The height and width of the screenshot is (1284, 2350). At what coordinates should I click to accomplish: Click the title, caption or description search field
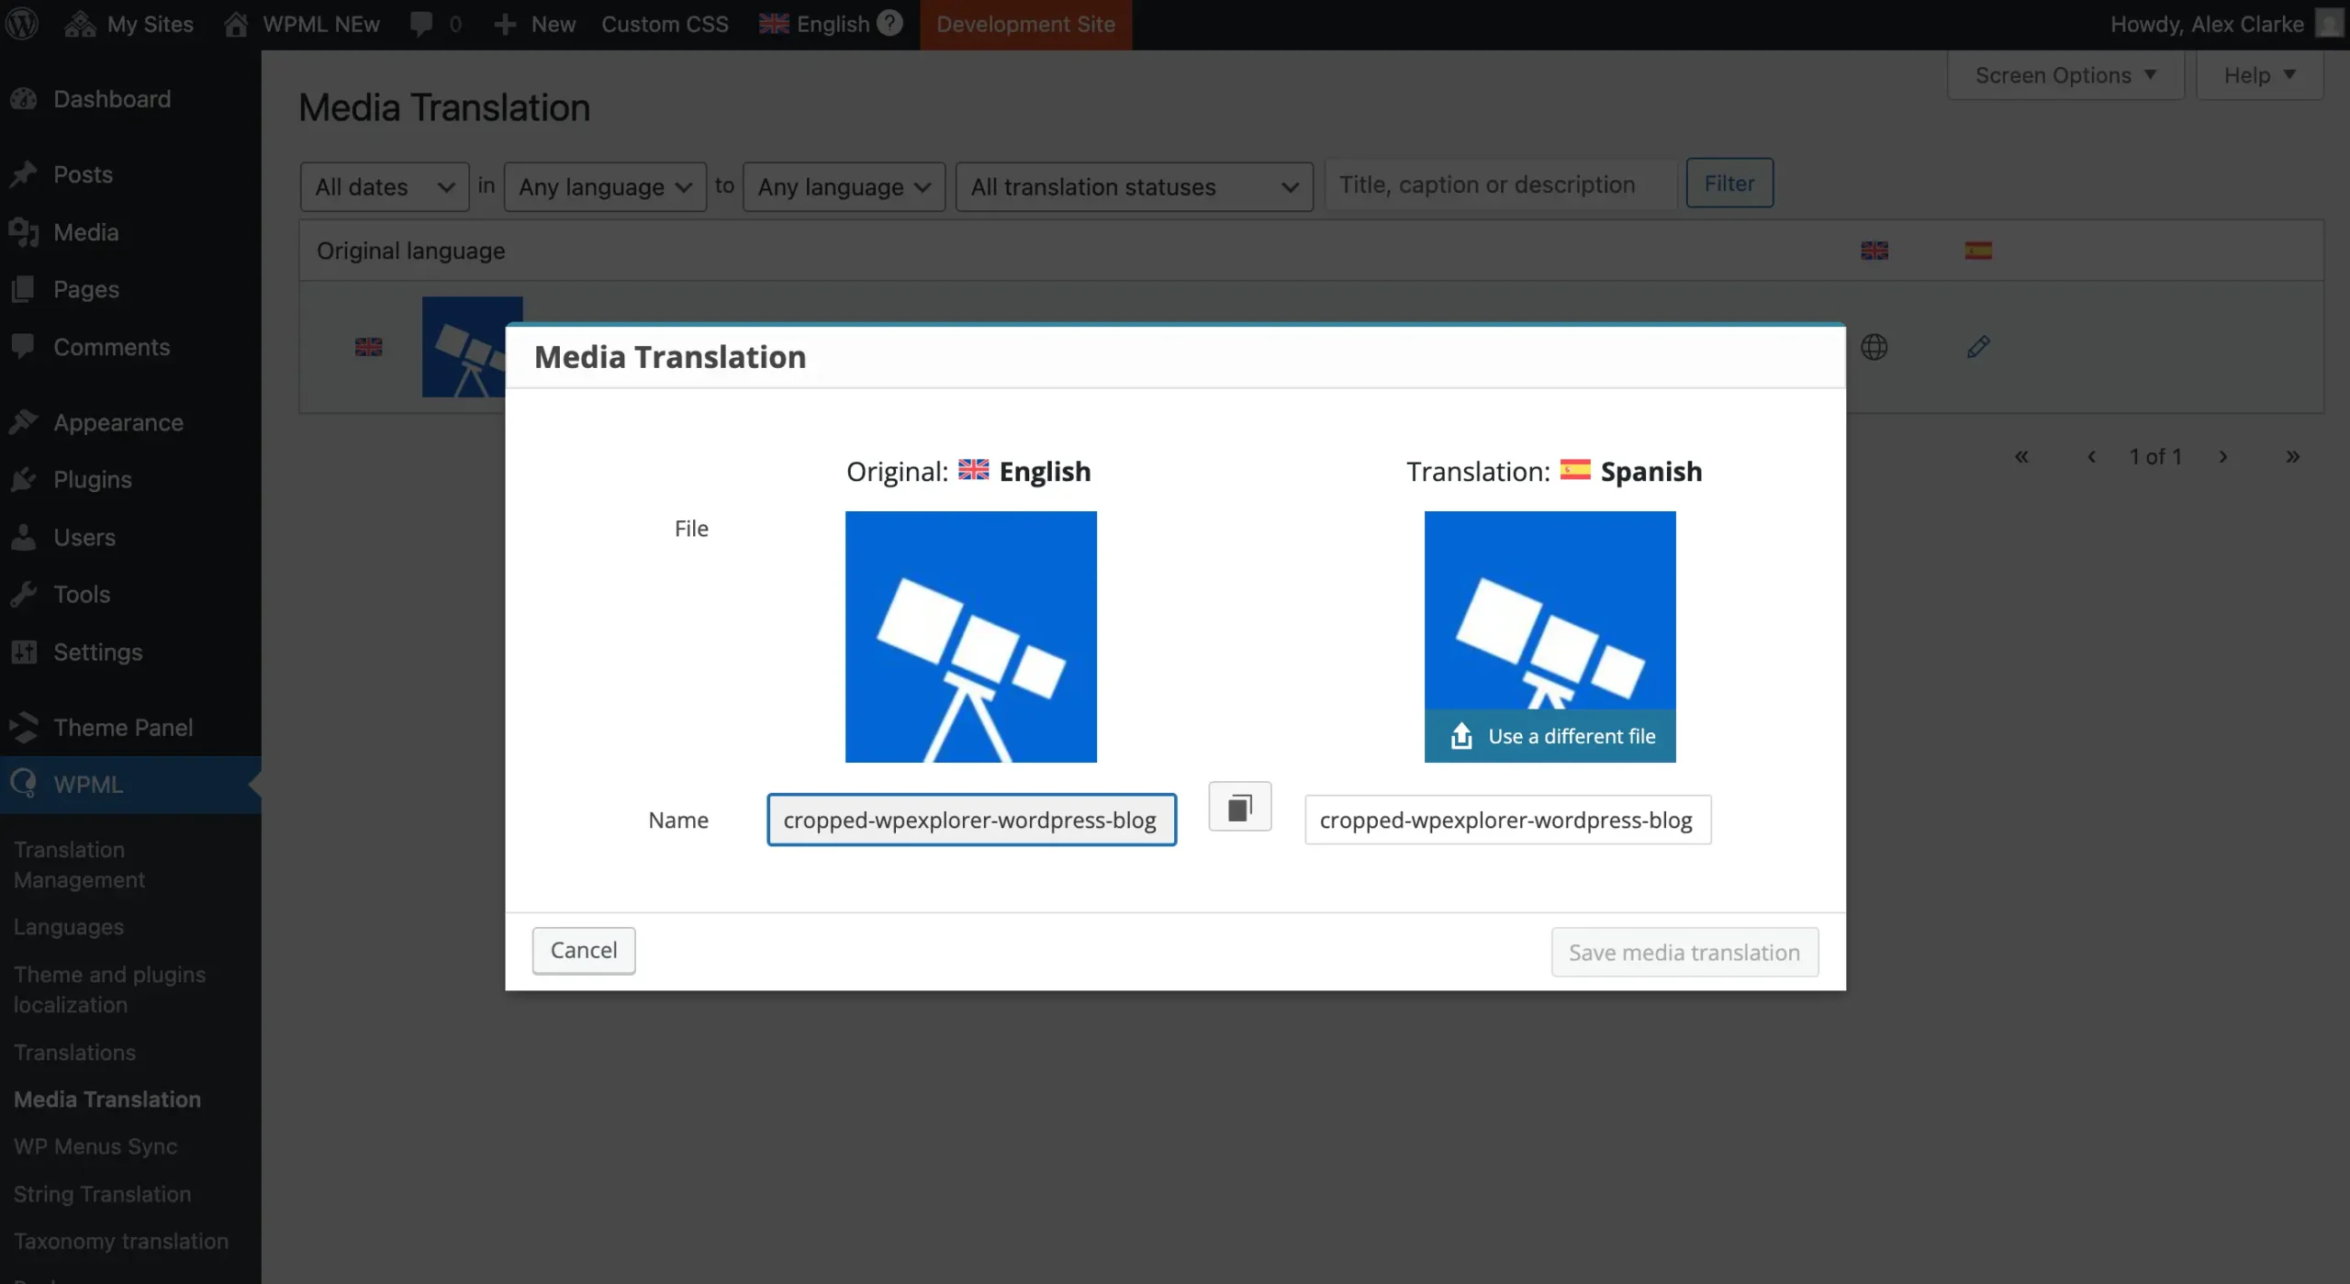click(x=1501, y=184)
